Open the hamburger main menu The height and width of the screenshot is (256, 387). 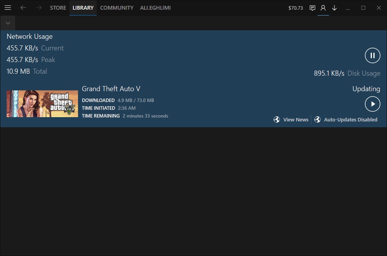click(x=8, y=8)
